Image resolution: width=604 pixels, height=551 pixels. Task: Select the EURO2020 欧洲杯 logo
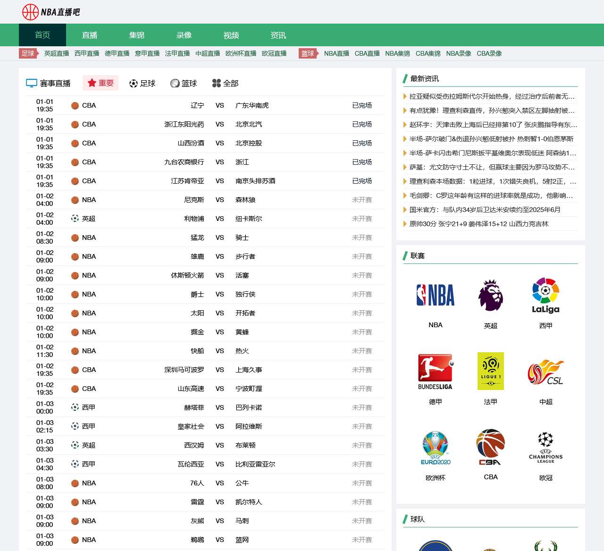tap(436, 448)
